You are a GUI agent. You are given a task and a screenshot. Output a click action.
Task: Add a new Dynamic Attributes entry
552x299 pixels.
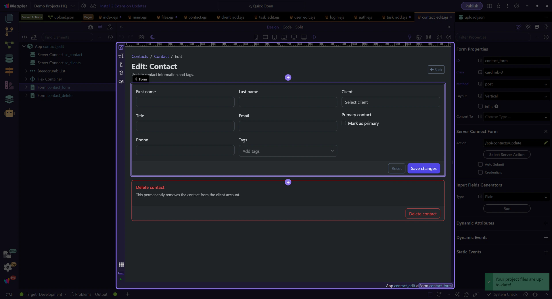(x=546, y=223)
